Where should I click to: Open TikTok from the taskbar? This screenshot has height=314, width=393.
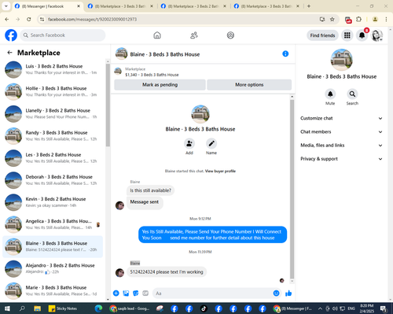pyautogui.click(x=204, y=308)
